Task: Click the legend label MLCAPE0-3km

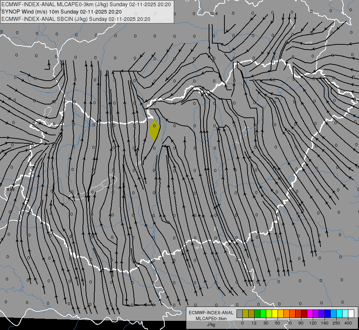Action: [x=211, y=319]
